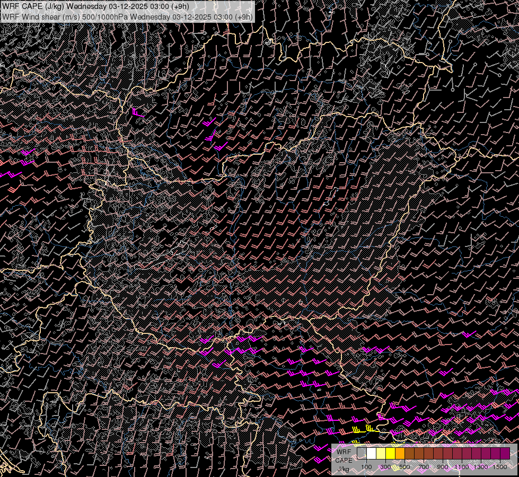Click the CAPE word inside the legend
This screenshot has height=477, width=519.
(x=344, y=460)
